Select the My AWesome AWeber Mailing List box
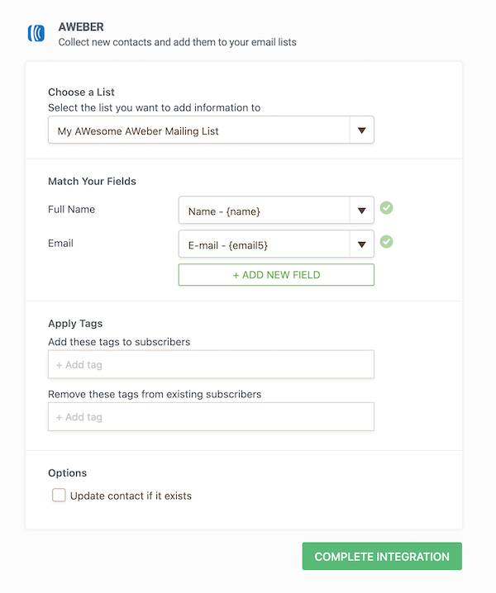496x593 pixels. pos(198,130)
